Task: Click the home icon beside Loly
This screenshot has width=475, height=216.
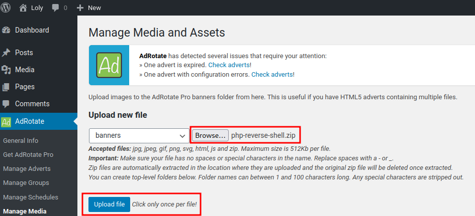Action: [23, 8]
